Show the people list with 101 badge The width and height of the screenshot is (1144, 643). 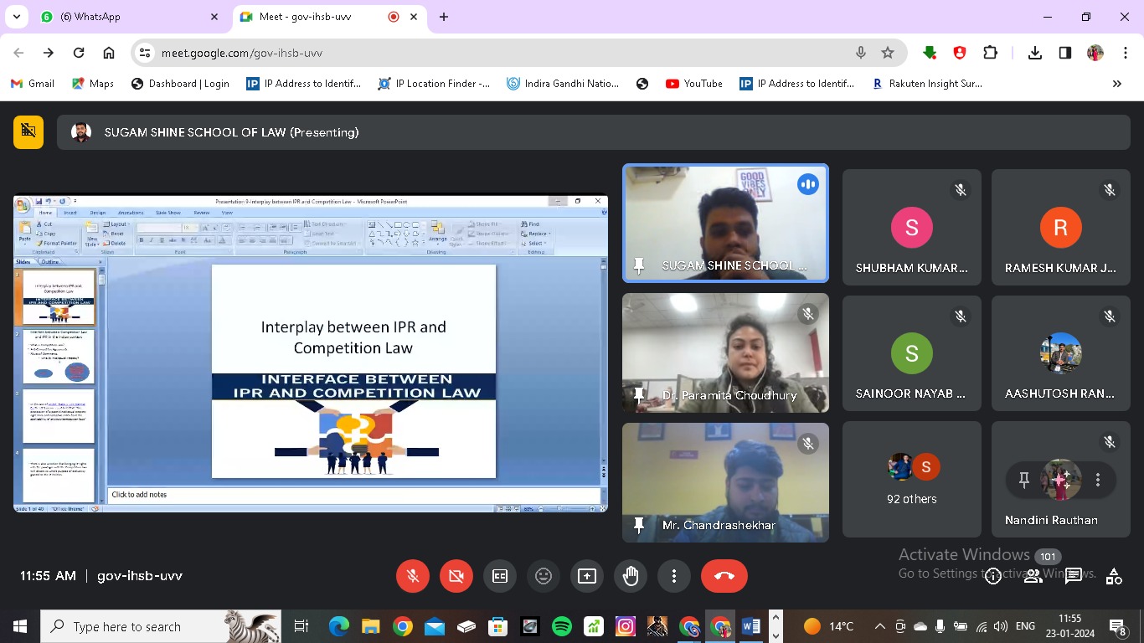point(1034,576)
